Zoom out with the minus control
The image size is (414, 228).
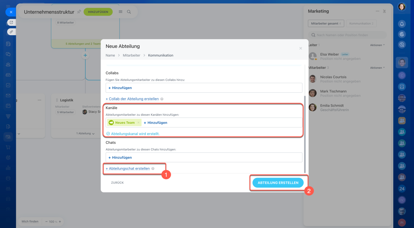[47, 222]
